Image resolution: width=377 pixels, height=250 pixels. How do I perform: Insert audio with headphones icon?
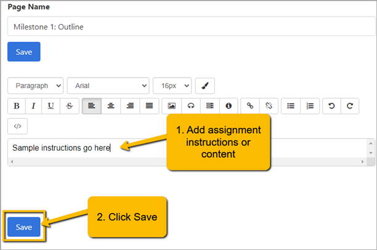tap(191, 106)
